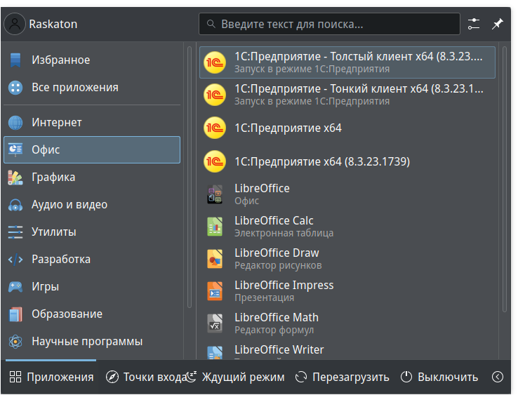This screenshot has height=395, width=518.
Task: Click the 1C icon of Тонкий клиент entry
Action: coord(215,95)
